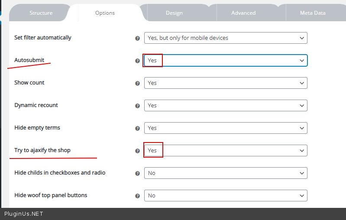The height and width of the screenshot is (220, 346).
Task: Switch to the Design tab
Action: (x=174, y=13)
